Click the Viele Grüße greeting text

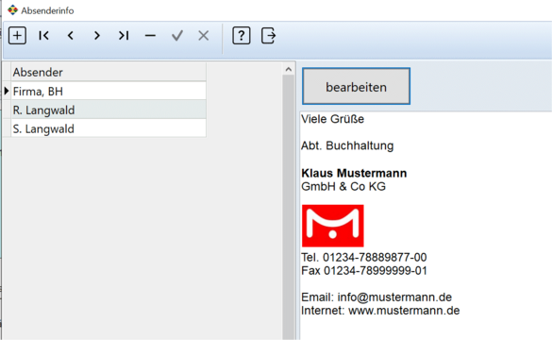(x=333, y=119)
